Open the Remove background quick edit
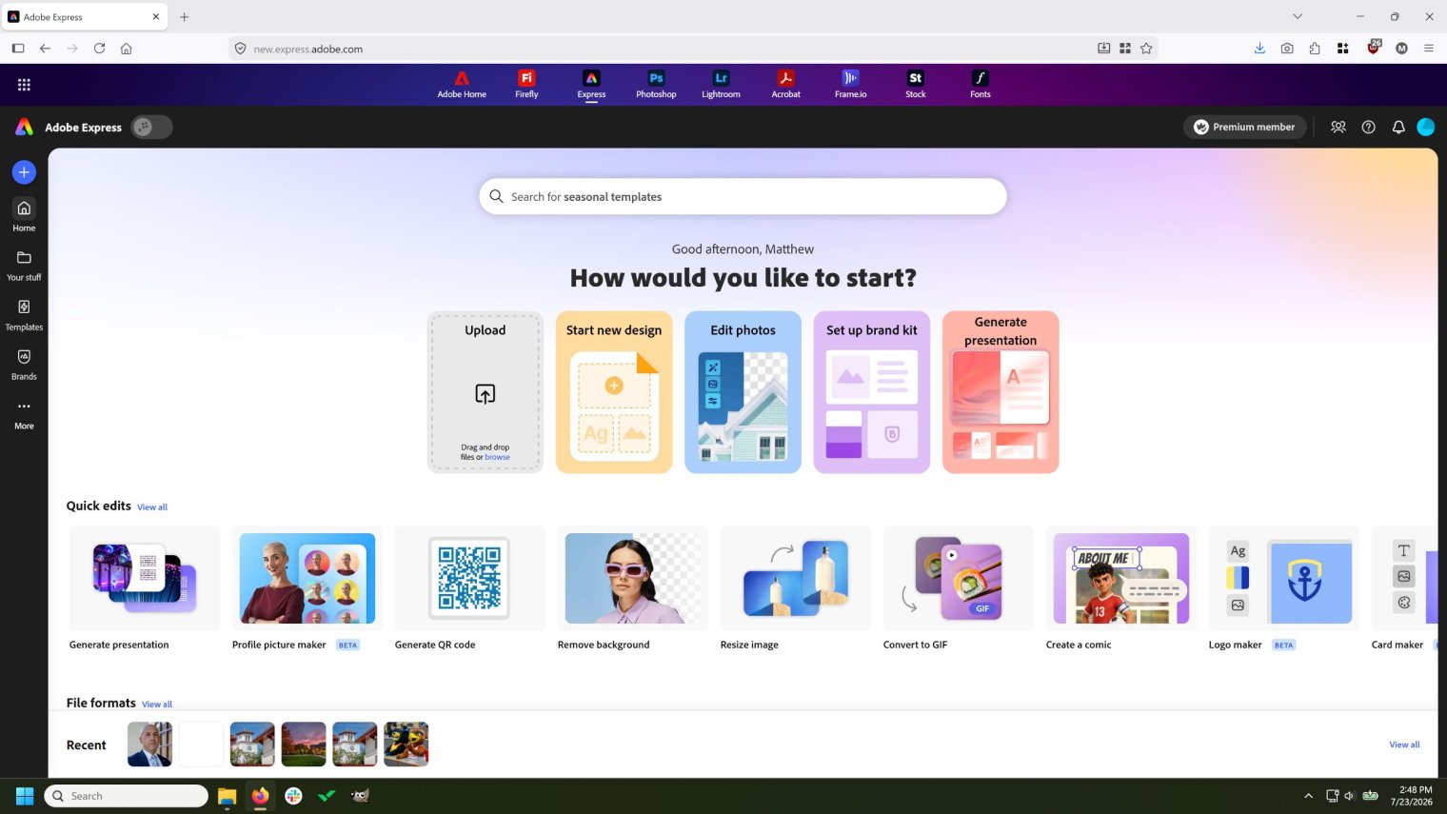This screenshot has height=814, width=1447. click(x=633, y=578)
